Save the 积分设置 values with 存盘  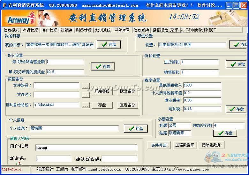pos(103,66)
